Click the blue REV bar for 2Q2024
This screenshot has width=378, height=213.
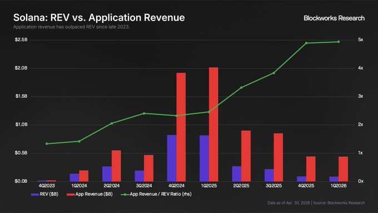(x=107, y=174)
